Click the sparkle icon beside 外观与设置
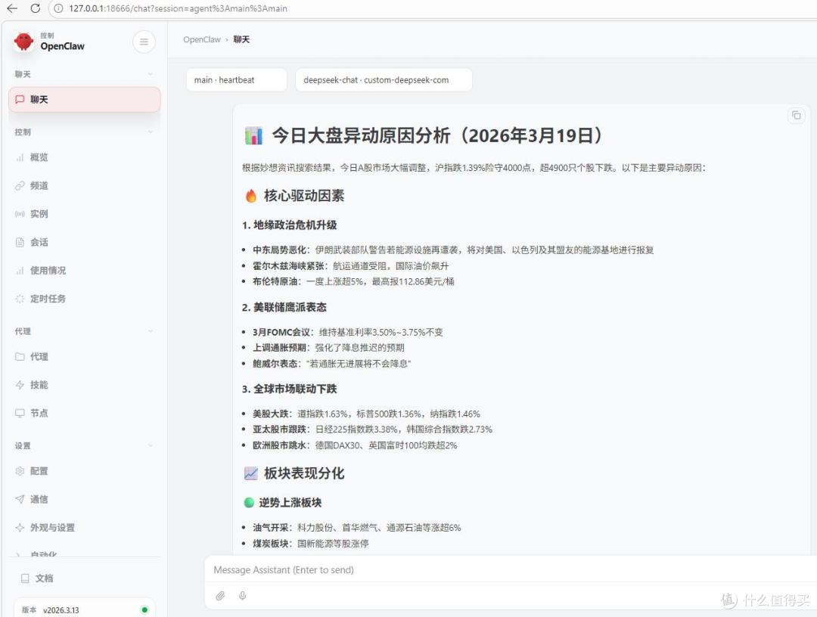The image size is (817, 617). pyautogui.click(x=20, y=528)
